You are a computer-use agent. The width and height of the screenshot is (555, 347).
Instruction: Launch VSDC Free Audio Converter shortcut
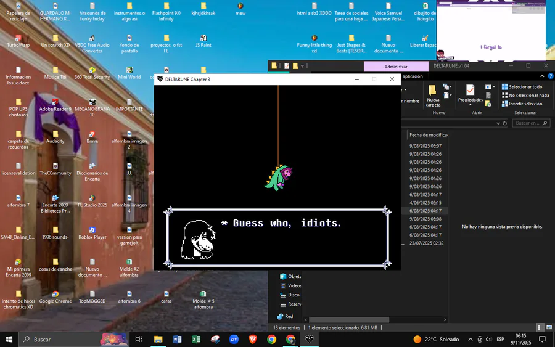click(92, 44)
